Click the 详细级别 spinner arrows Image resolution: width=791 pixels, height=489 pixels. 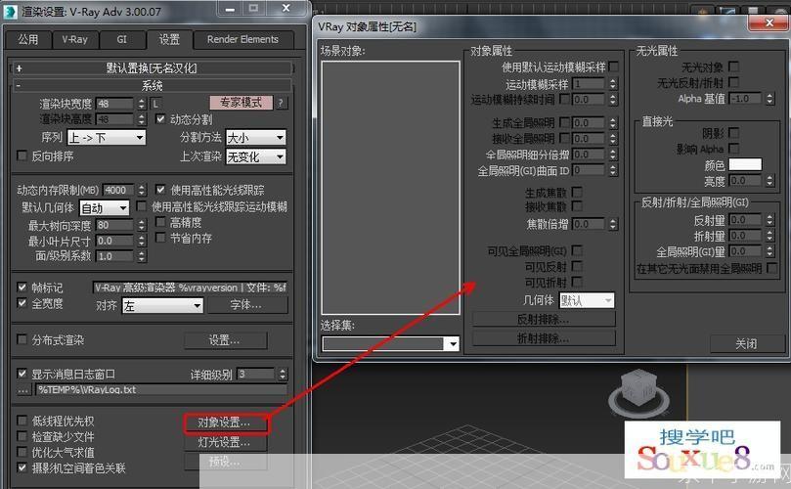tap(283, 374)
